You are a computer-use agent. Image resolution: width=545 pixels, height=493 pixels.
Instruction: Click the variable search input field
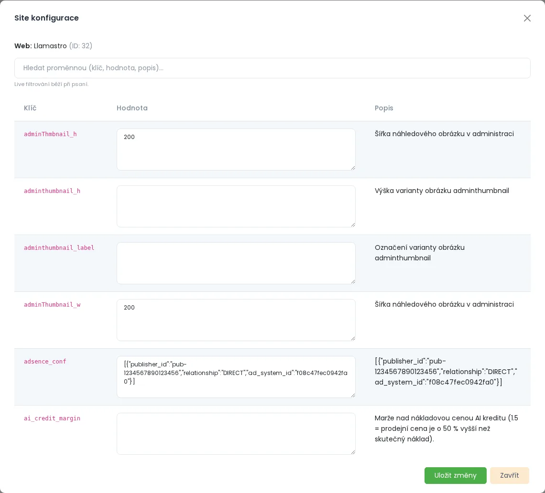pos(272,68)
